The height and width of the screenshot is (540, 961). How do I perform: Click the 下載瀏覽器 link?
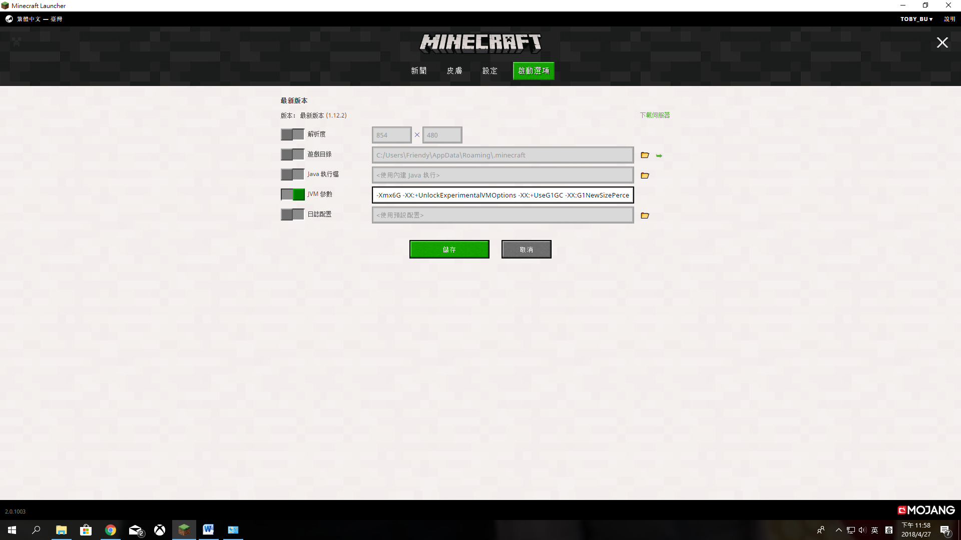[x=655, y=115]
